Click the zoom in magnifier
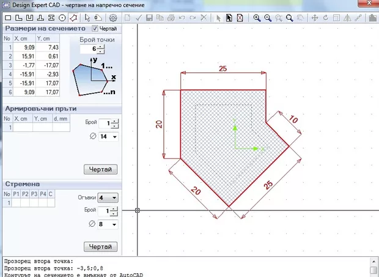 (259, 18)
